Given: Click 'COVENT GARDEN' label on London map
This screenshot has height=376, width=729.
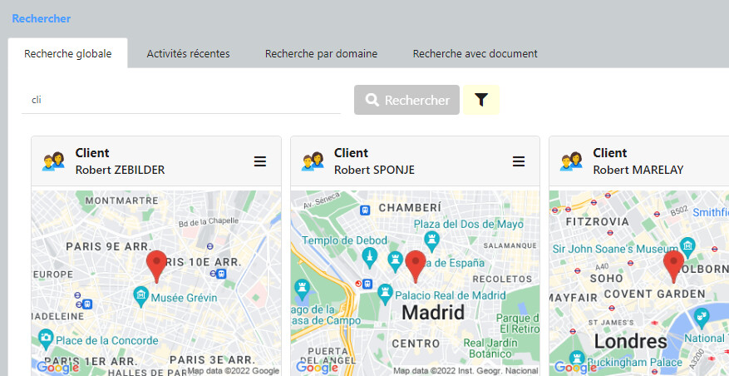Looking at the screenshot, I should 655,294.
